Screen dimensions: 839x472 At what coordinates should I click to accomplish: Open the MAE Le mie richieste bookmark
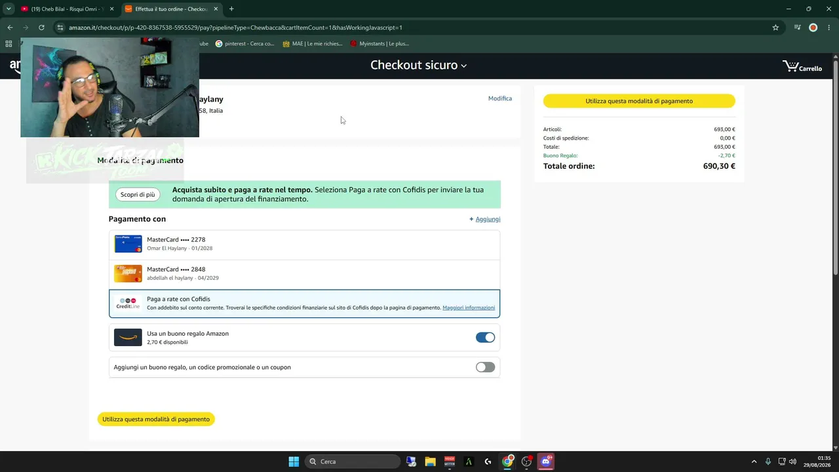[312, 44]
